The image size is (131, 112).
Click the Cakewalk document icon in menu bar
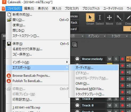pos(3,8)
